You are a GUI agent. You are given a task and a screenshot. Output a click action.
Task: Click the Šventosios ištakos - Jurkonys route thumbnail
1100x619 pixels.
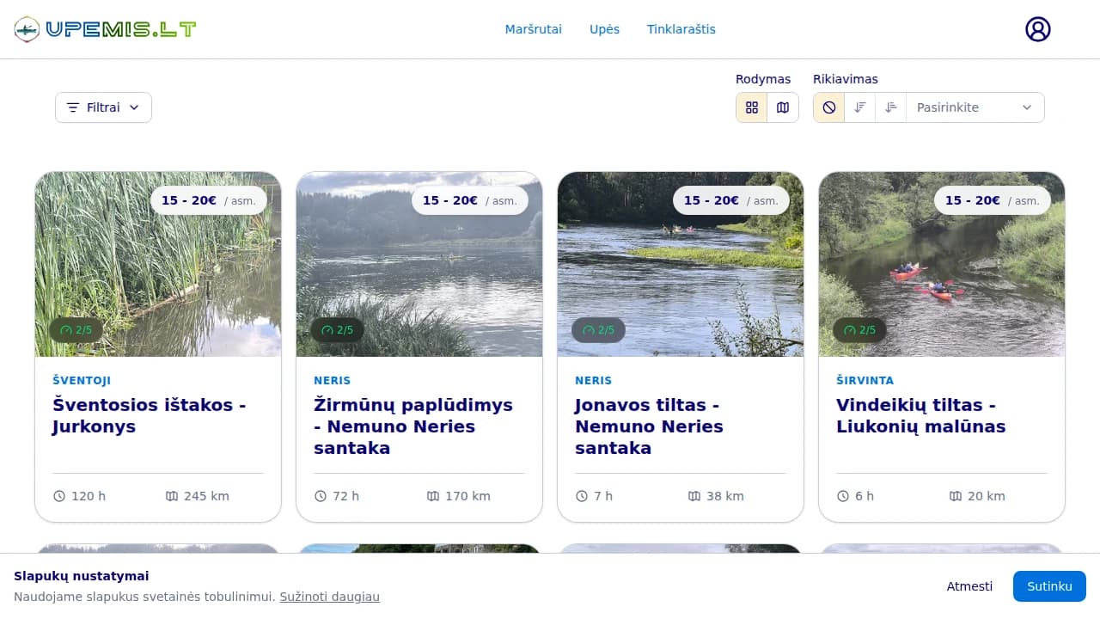click(x=158, y=264)
